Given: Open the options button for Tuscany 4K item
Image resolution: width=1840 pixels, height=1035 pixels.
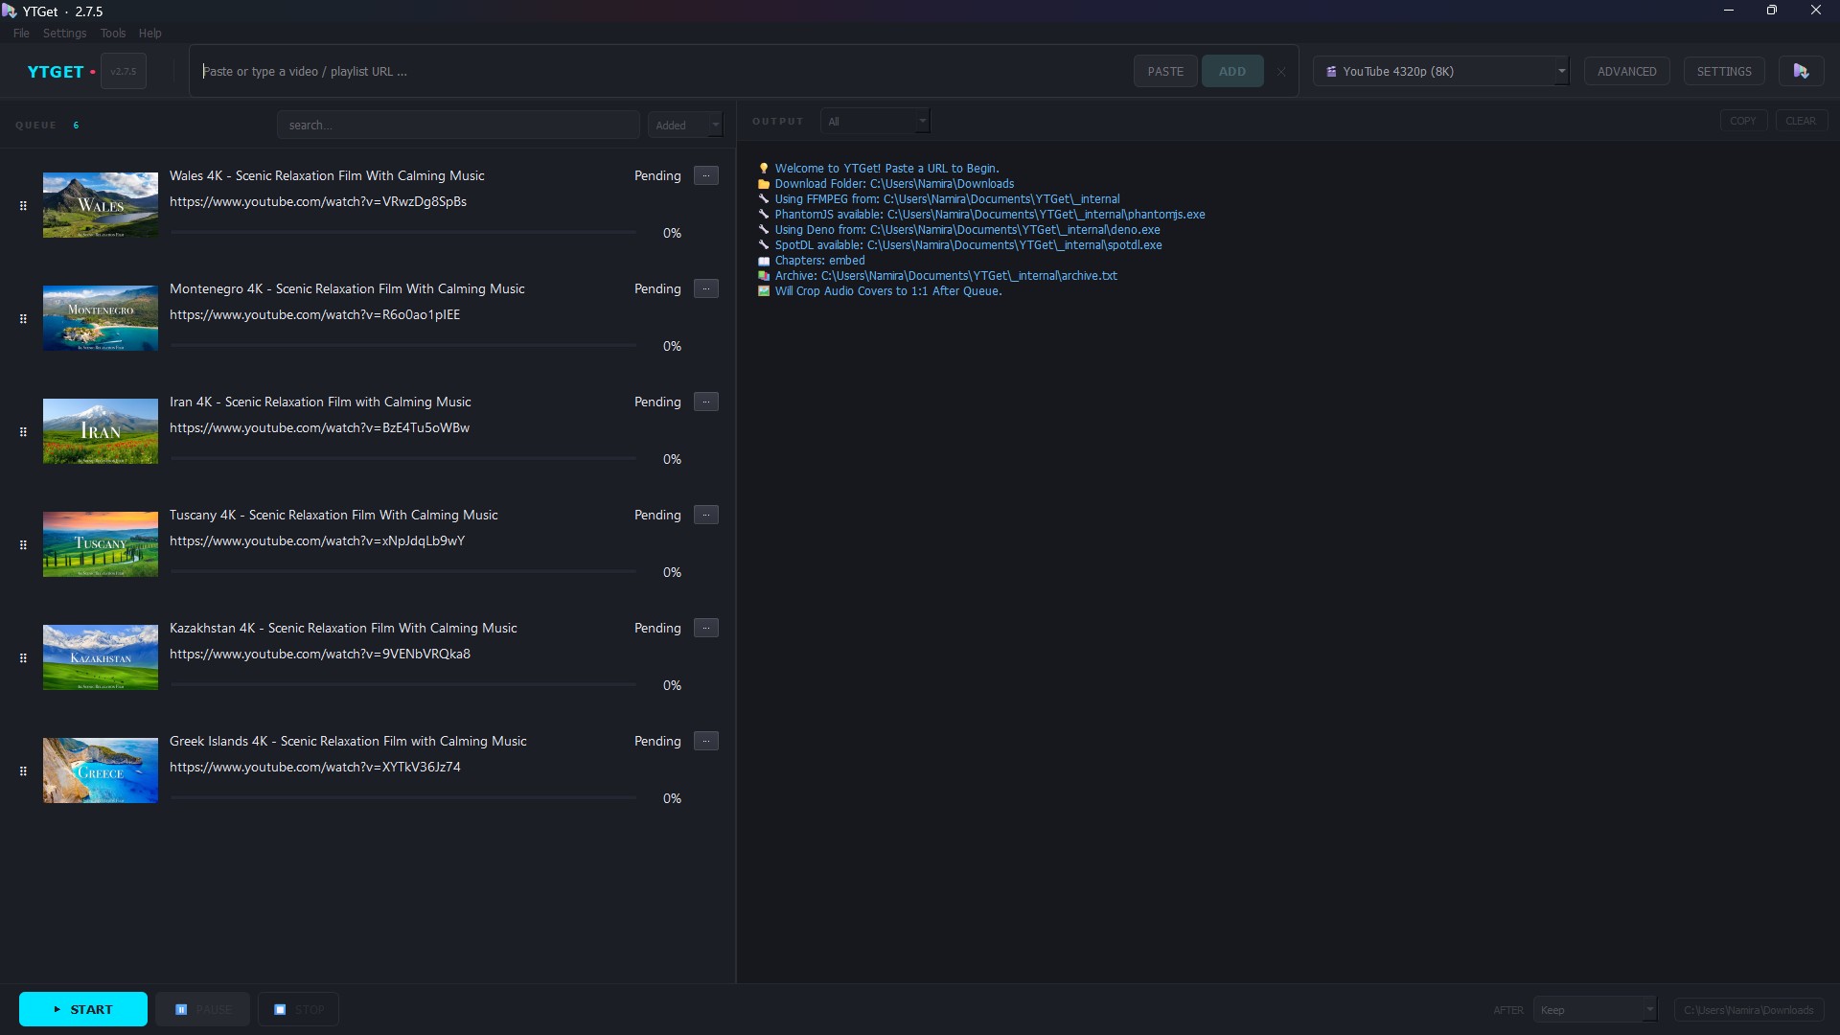Looking at the screenshot, I should coord(706,515).
